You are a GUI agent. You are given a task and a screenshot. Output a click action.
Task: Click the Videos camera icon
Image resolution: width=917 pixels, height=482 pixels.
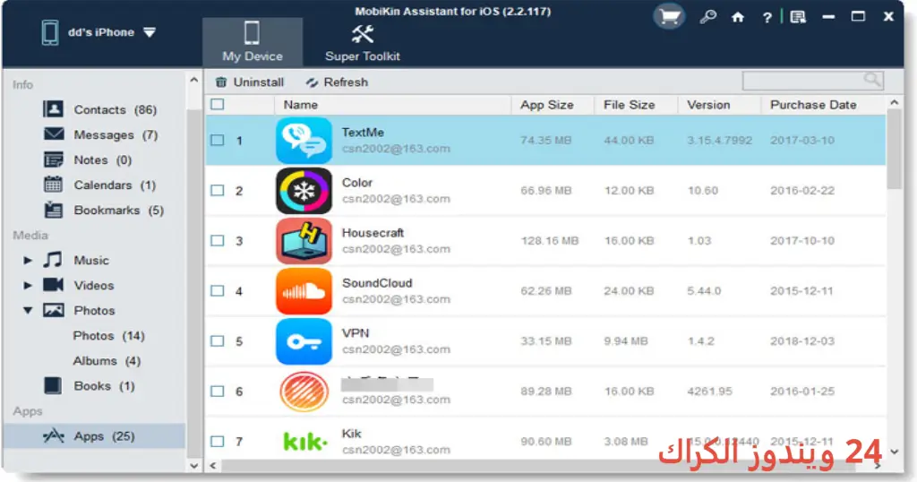click(x=53, y=285)
